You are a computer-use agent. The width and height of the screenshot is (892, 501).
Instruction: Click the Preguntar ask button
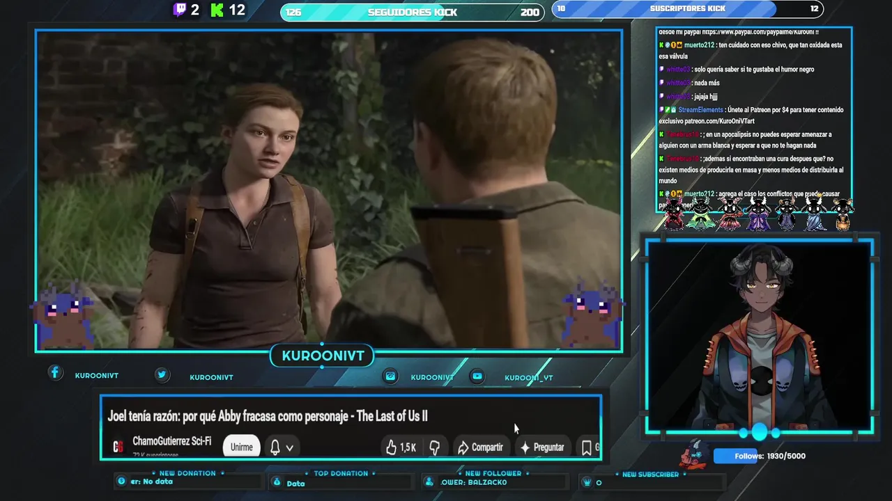[542, 447]
